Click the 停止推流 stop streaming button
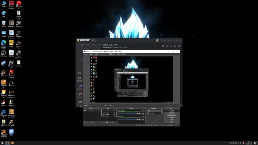258x145 pixels. [172, 111]
